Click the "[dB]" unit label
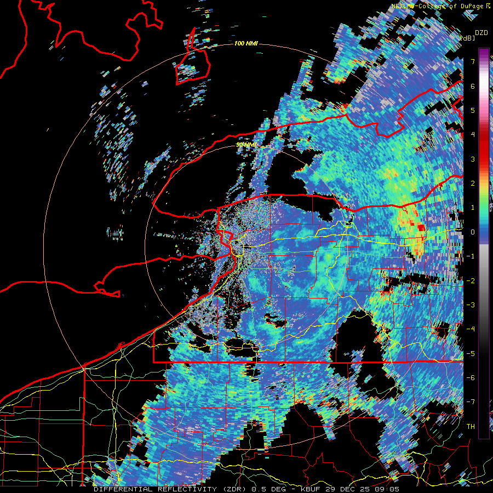 coord(468,38)
